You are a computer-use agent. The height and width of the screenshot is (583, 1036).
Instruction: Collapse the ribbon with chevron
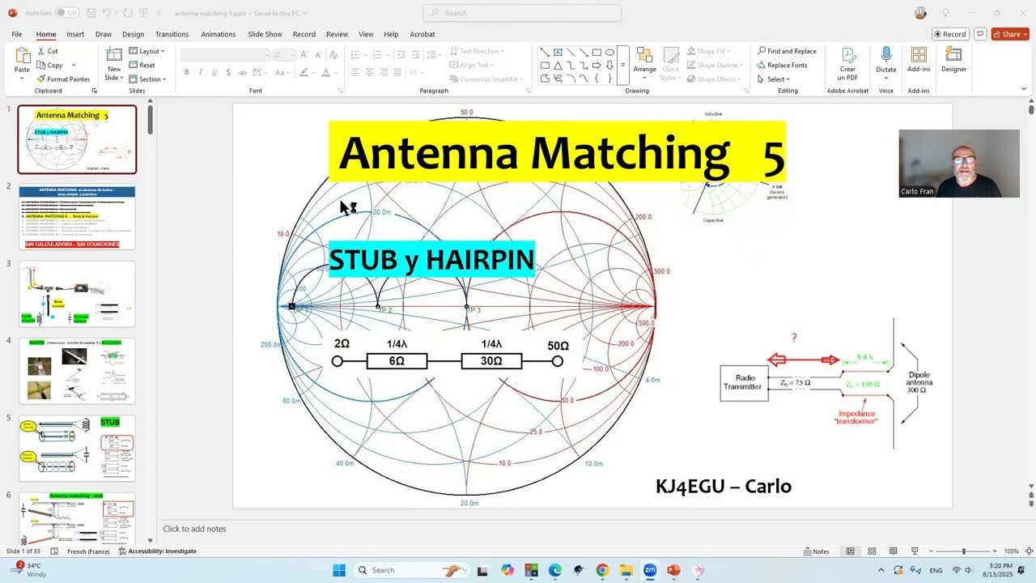[1024, 88]
